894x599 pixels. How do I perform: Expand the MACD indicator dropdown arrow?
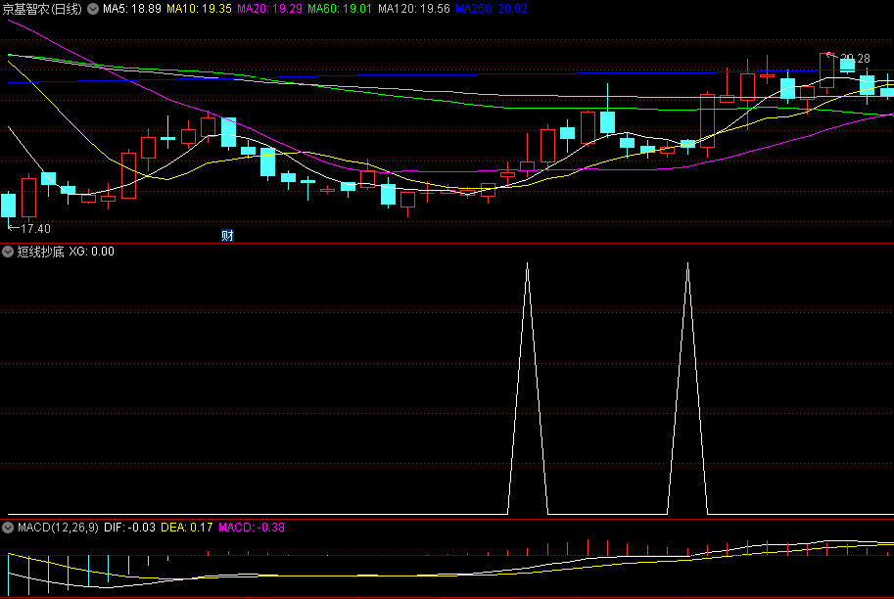tap(8, 528)
